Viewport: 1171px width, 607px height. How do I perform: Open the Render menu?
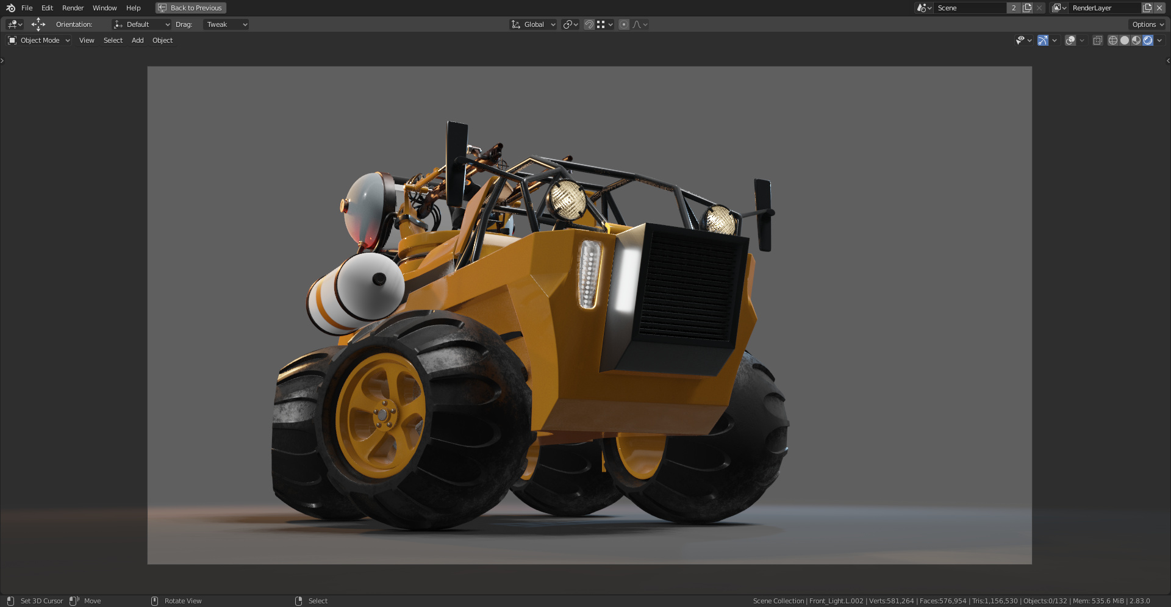pyautogui.click(x=73, y=8)
